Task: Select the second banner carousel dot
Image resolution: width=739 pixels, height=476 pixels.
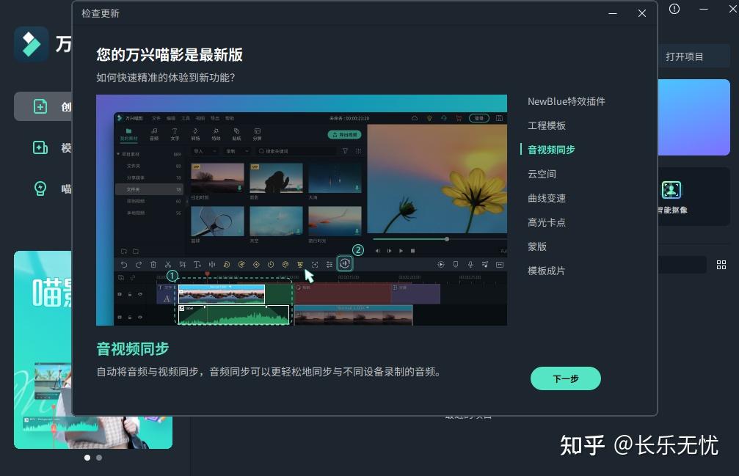Action: [99, 458]
